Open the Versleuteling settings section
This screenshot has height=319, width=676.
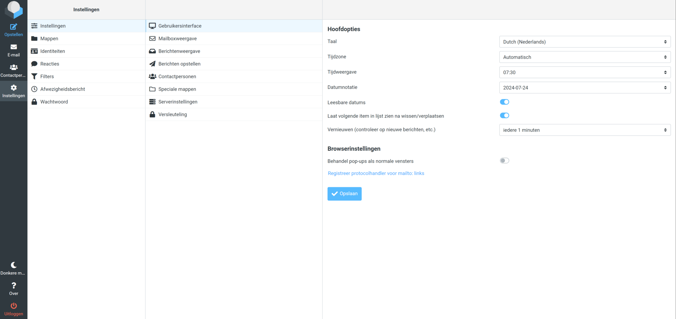click(234, 114)
